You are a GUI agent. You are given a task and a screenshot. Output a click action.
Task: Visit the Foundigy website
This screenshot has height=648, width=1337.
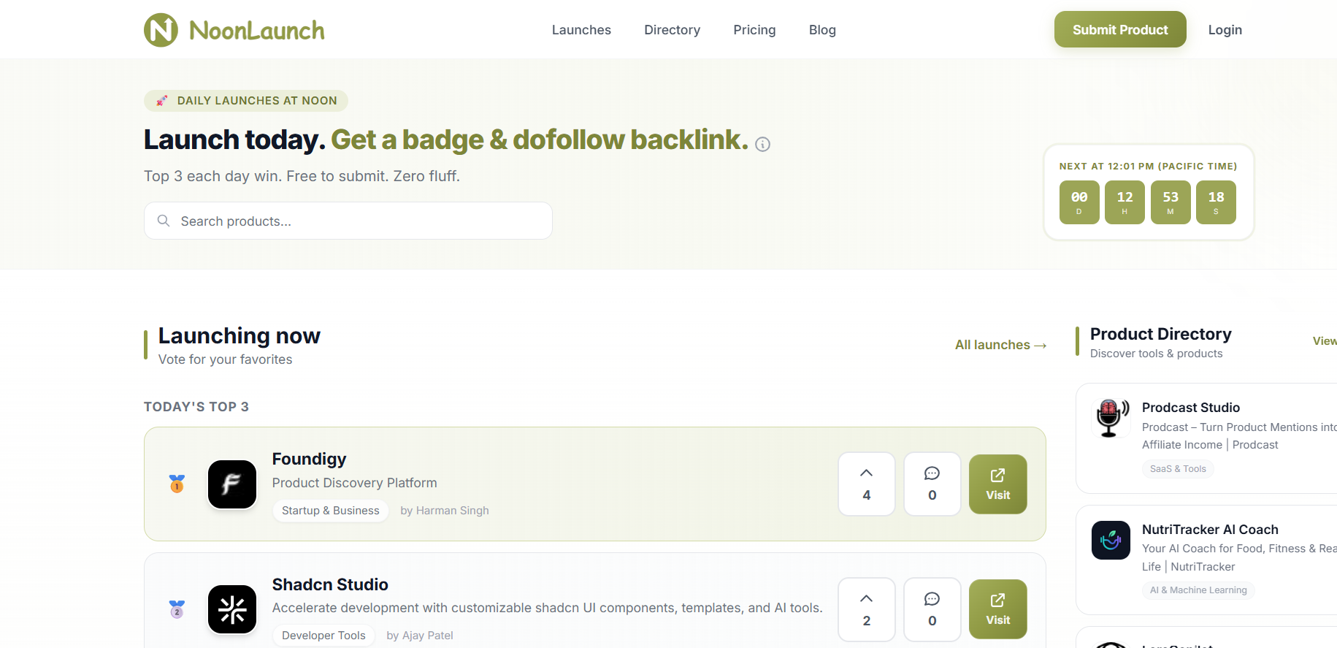pyautogui.click(x=998, y=484)
